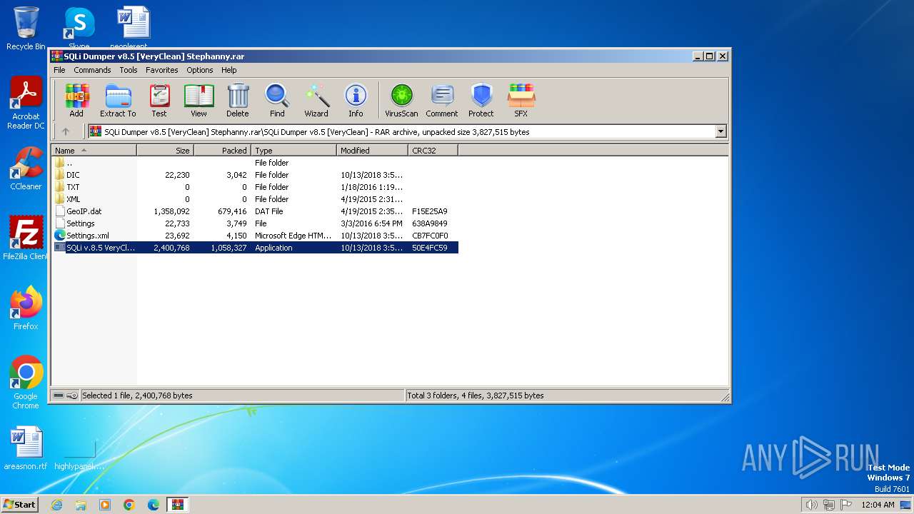The width and height of the screenshot is (914, 514).
Task: Open the Comment tool
Action: pos(442,100)
